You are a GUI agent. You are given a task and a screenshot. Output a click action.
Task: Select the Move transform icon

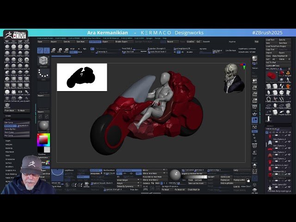coord(53,50)
